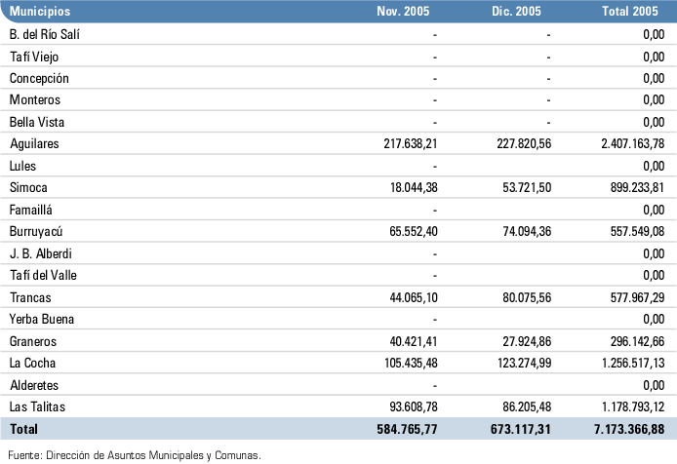
Task: Select the Yerba Buena row label
Action: click(x=40, y=319)
